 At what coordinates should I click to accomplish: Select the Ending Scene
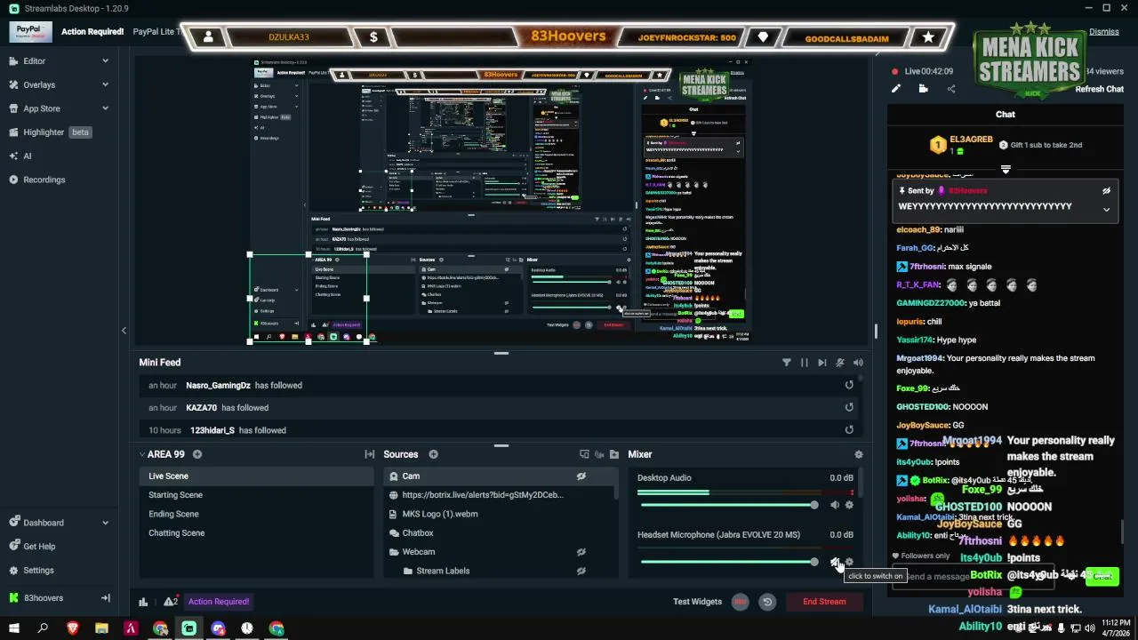256,514
